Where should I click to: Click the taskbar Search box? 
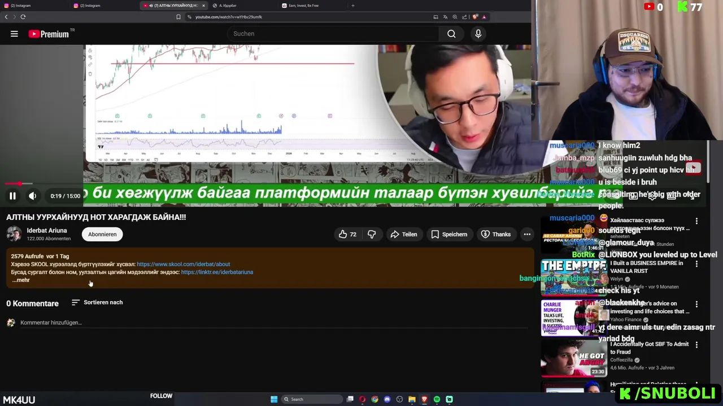pos(312,399)
